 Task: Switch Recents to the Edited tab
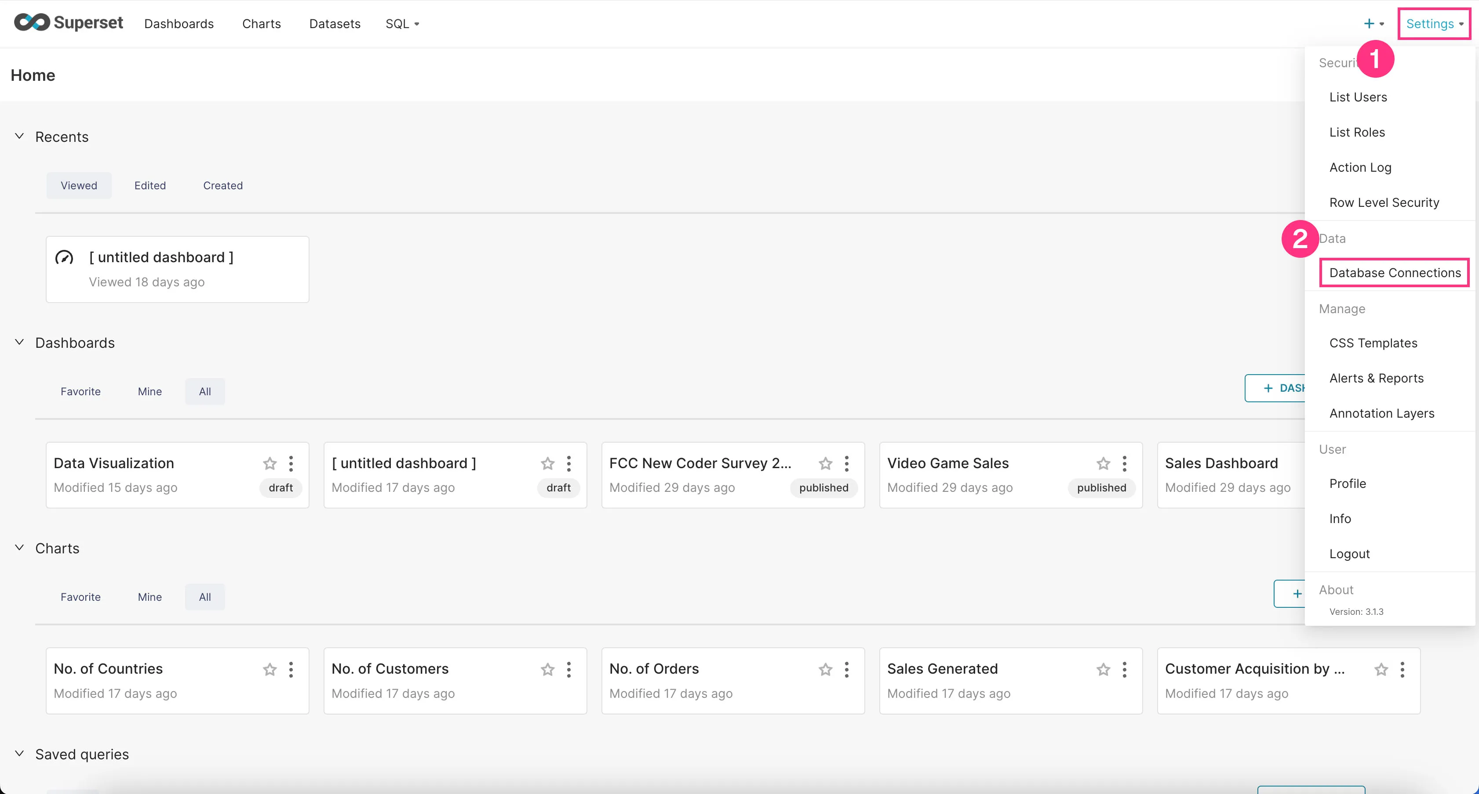tap(150, 185)
